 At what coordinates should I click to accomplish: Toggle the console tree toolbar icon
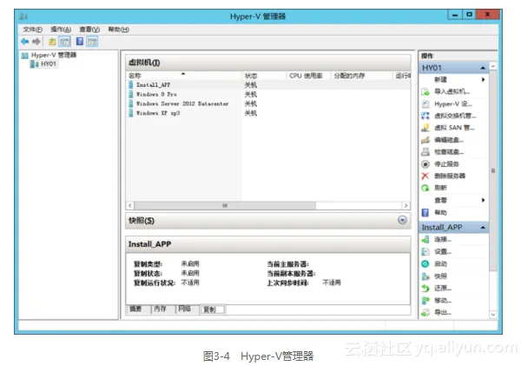click(64, 42)
